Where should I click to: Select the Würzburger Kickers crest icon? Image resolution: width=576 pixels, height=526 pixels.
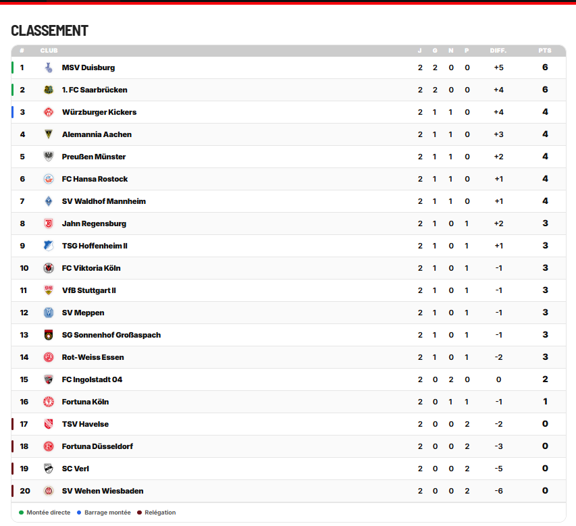tap(49, 112)
